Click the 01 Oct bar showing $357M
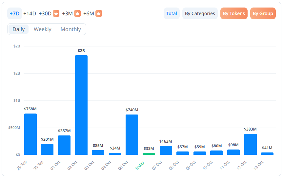Image resolution: width=283 pixels, height=177 pixels. (x=64, y=145)
